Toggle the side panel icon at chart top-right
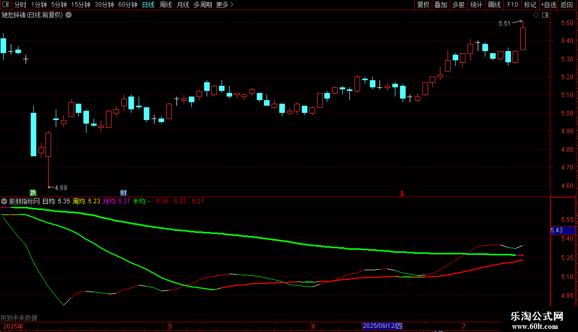 coord(545,15)
